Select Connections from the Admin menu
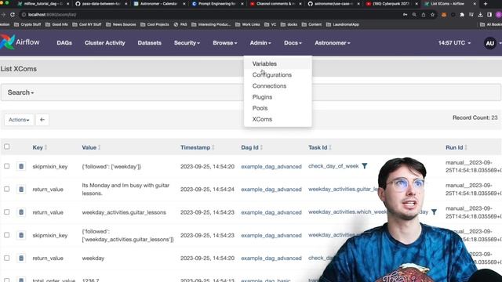 point(278,85)
